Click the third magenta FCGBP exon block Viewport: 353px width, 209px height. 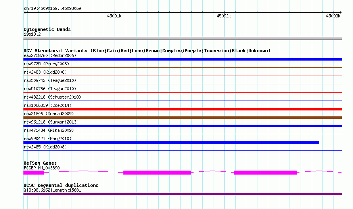(265, 173)
